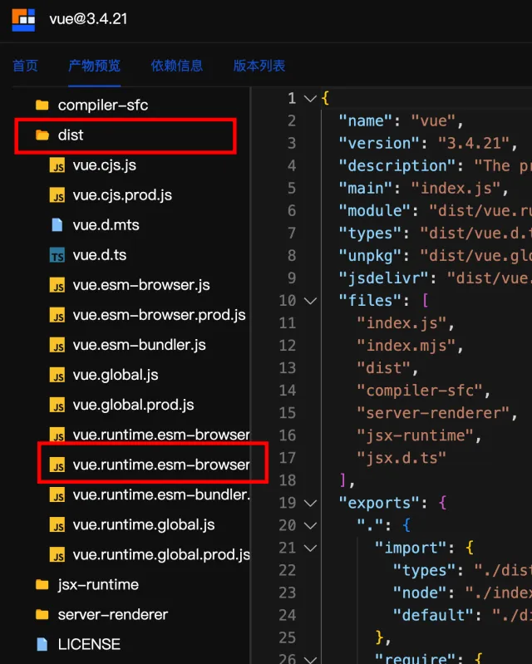Click the TS icon of vue.d.ts
532x664 pixels.
coord(57,255)
